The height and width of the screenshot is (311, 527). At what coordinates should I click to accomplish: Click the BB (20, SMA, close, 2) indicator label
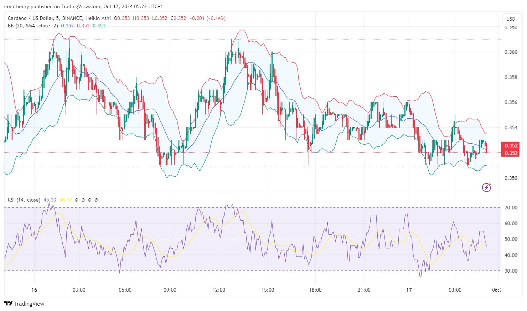(33, 26)
